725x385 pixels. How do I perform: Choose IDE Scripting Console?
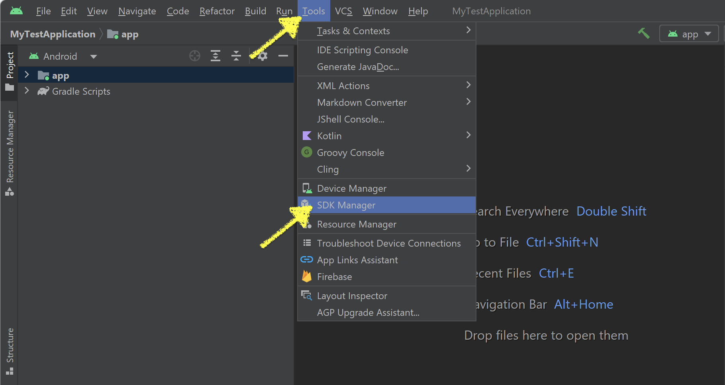point(387,50)
